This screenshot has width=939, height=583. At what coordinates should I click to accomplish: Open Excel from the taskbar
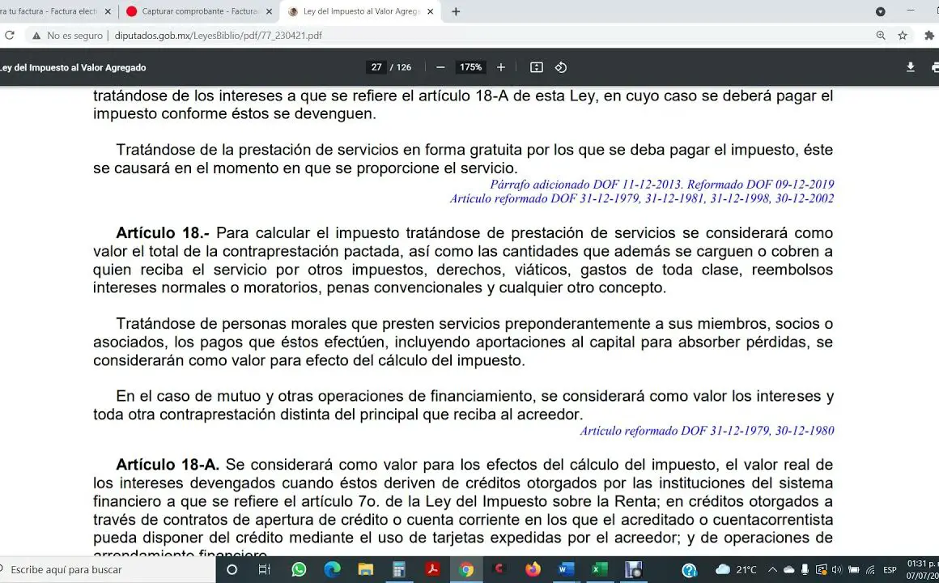pos(599,569)
